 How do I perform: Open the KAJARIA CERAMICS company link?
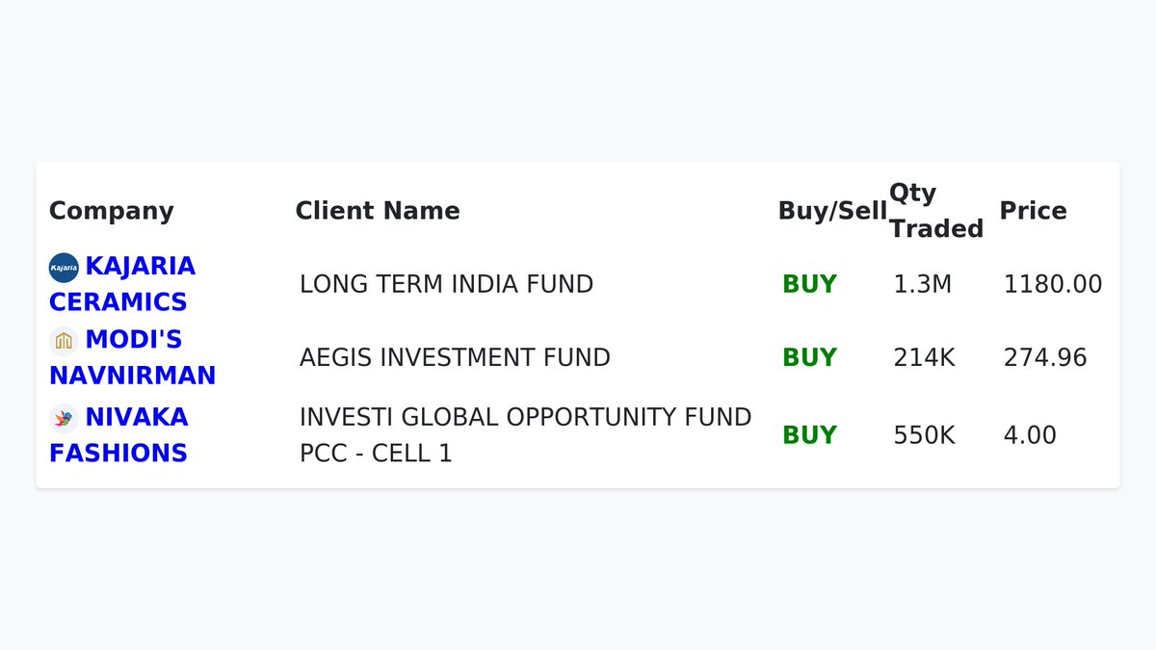(x=122, y=284)
